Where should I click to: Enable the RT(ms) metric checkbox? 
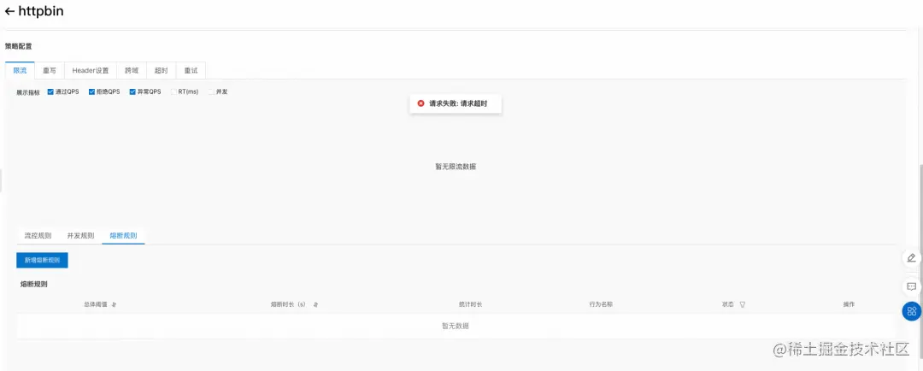173,91
